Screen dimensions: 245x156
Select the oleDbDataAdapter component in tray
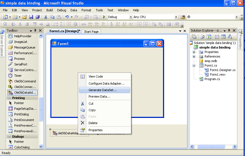coord(69,133)
